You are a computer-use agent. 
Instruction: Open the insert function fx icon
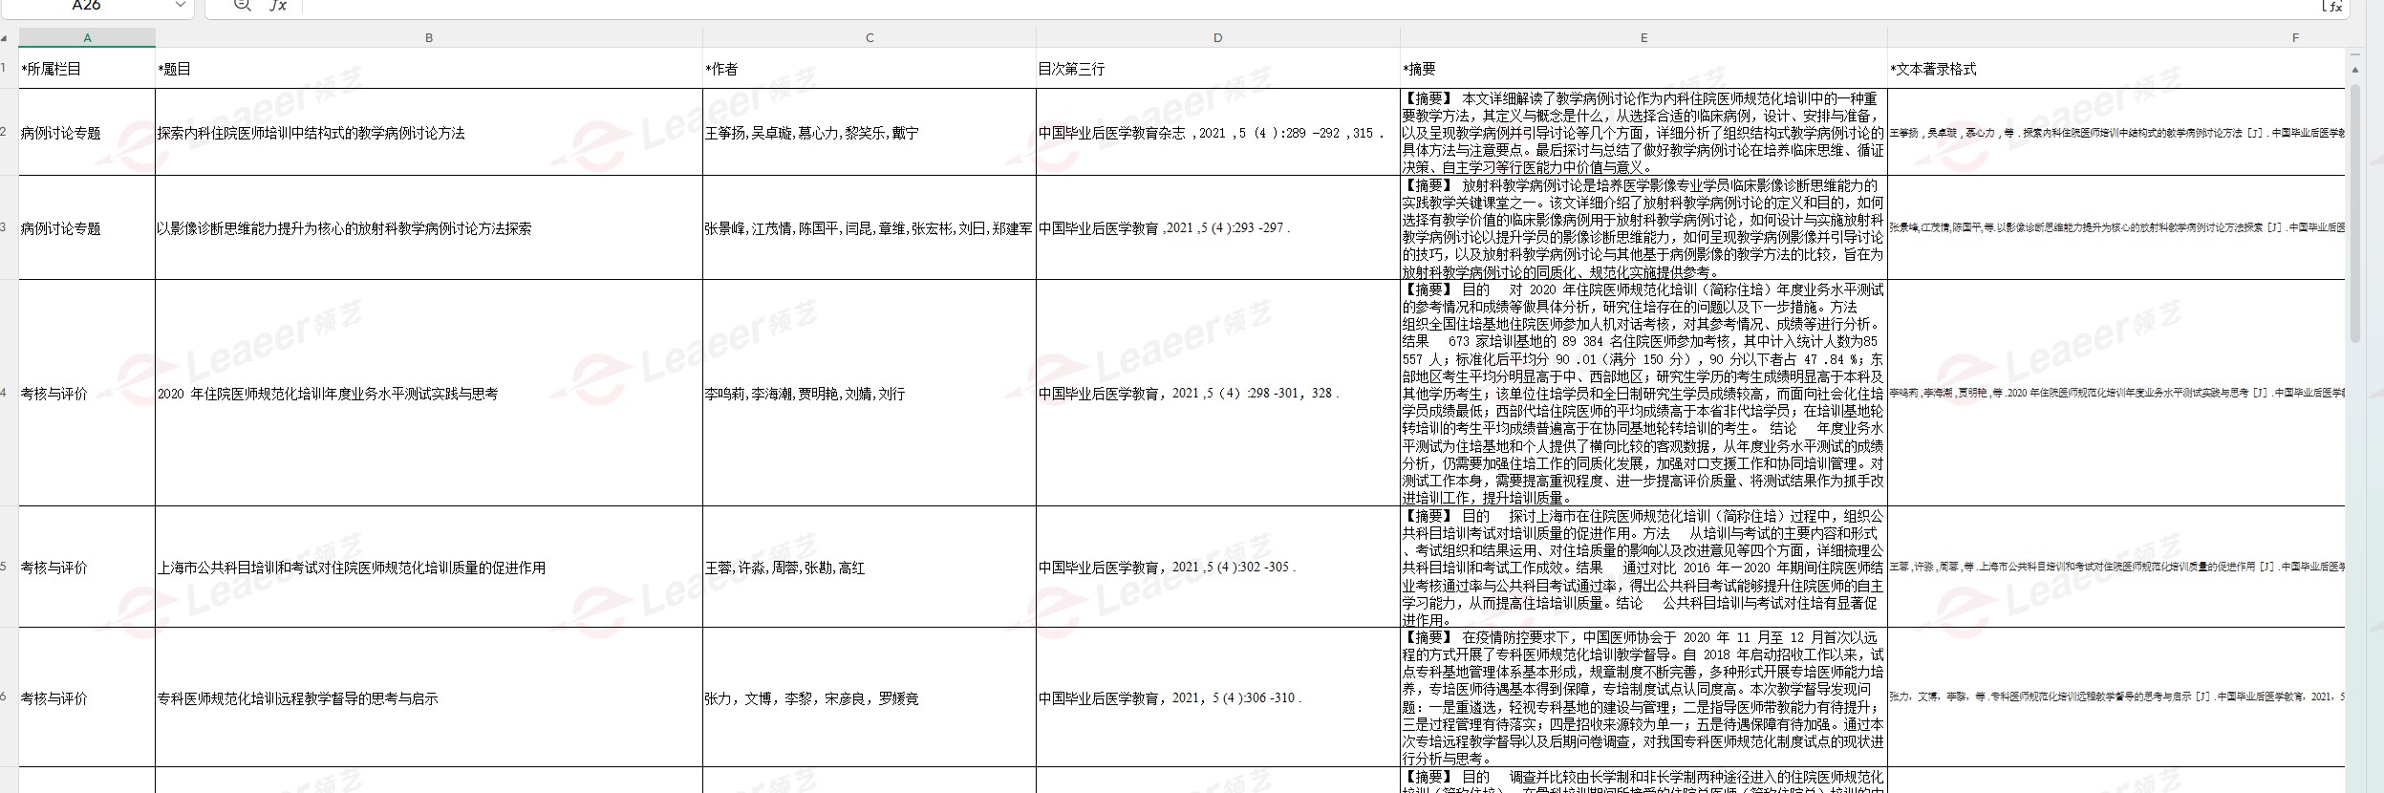point(277,6)
